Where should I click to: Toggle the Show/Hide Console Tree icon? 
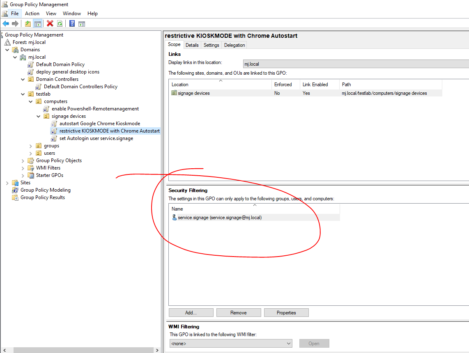coord(38,24)
